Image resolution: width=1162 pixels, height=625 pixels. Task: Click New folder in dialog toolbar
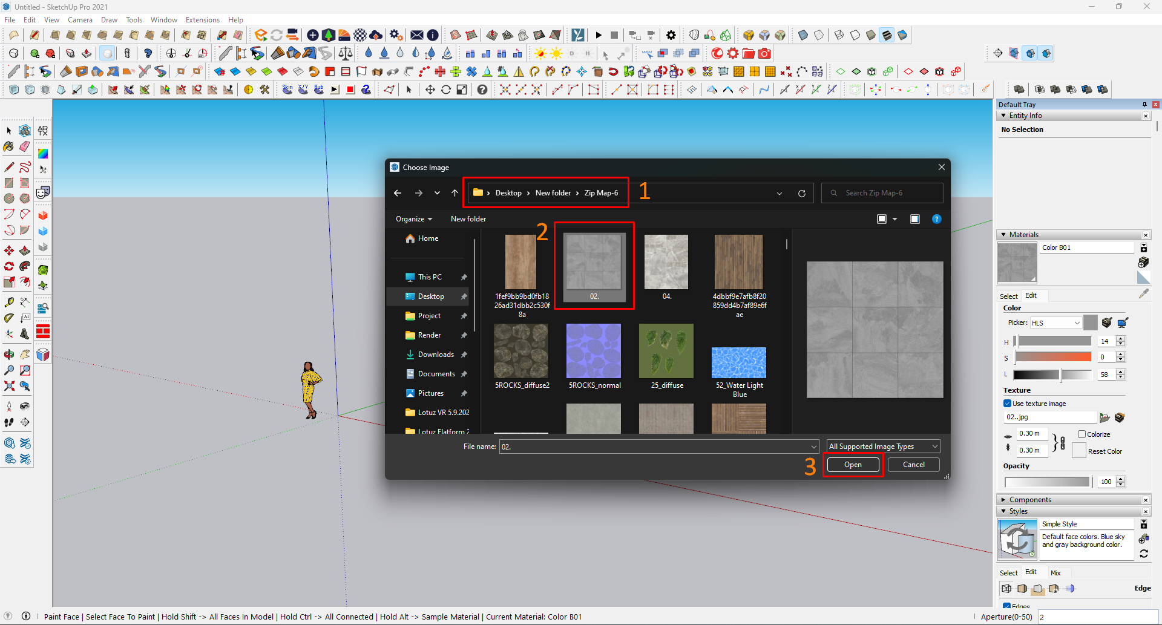[468, 219]
